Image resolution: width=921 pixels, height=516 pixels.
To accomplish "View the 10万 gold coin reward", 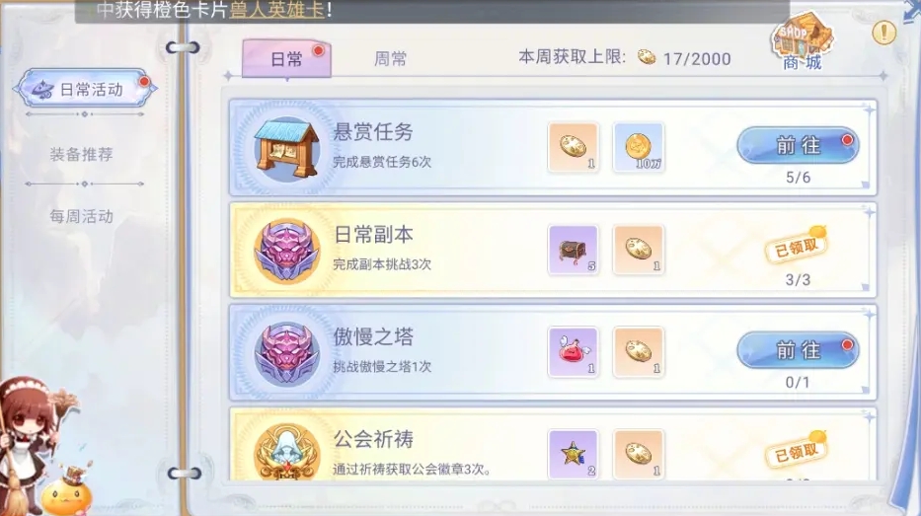I will click(x=639, y=147).
